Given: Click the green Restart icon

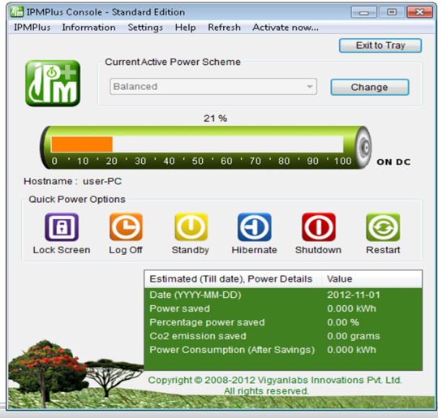Looking at the screenshot, I should [383, 226].
